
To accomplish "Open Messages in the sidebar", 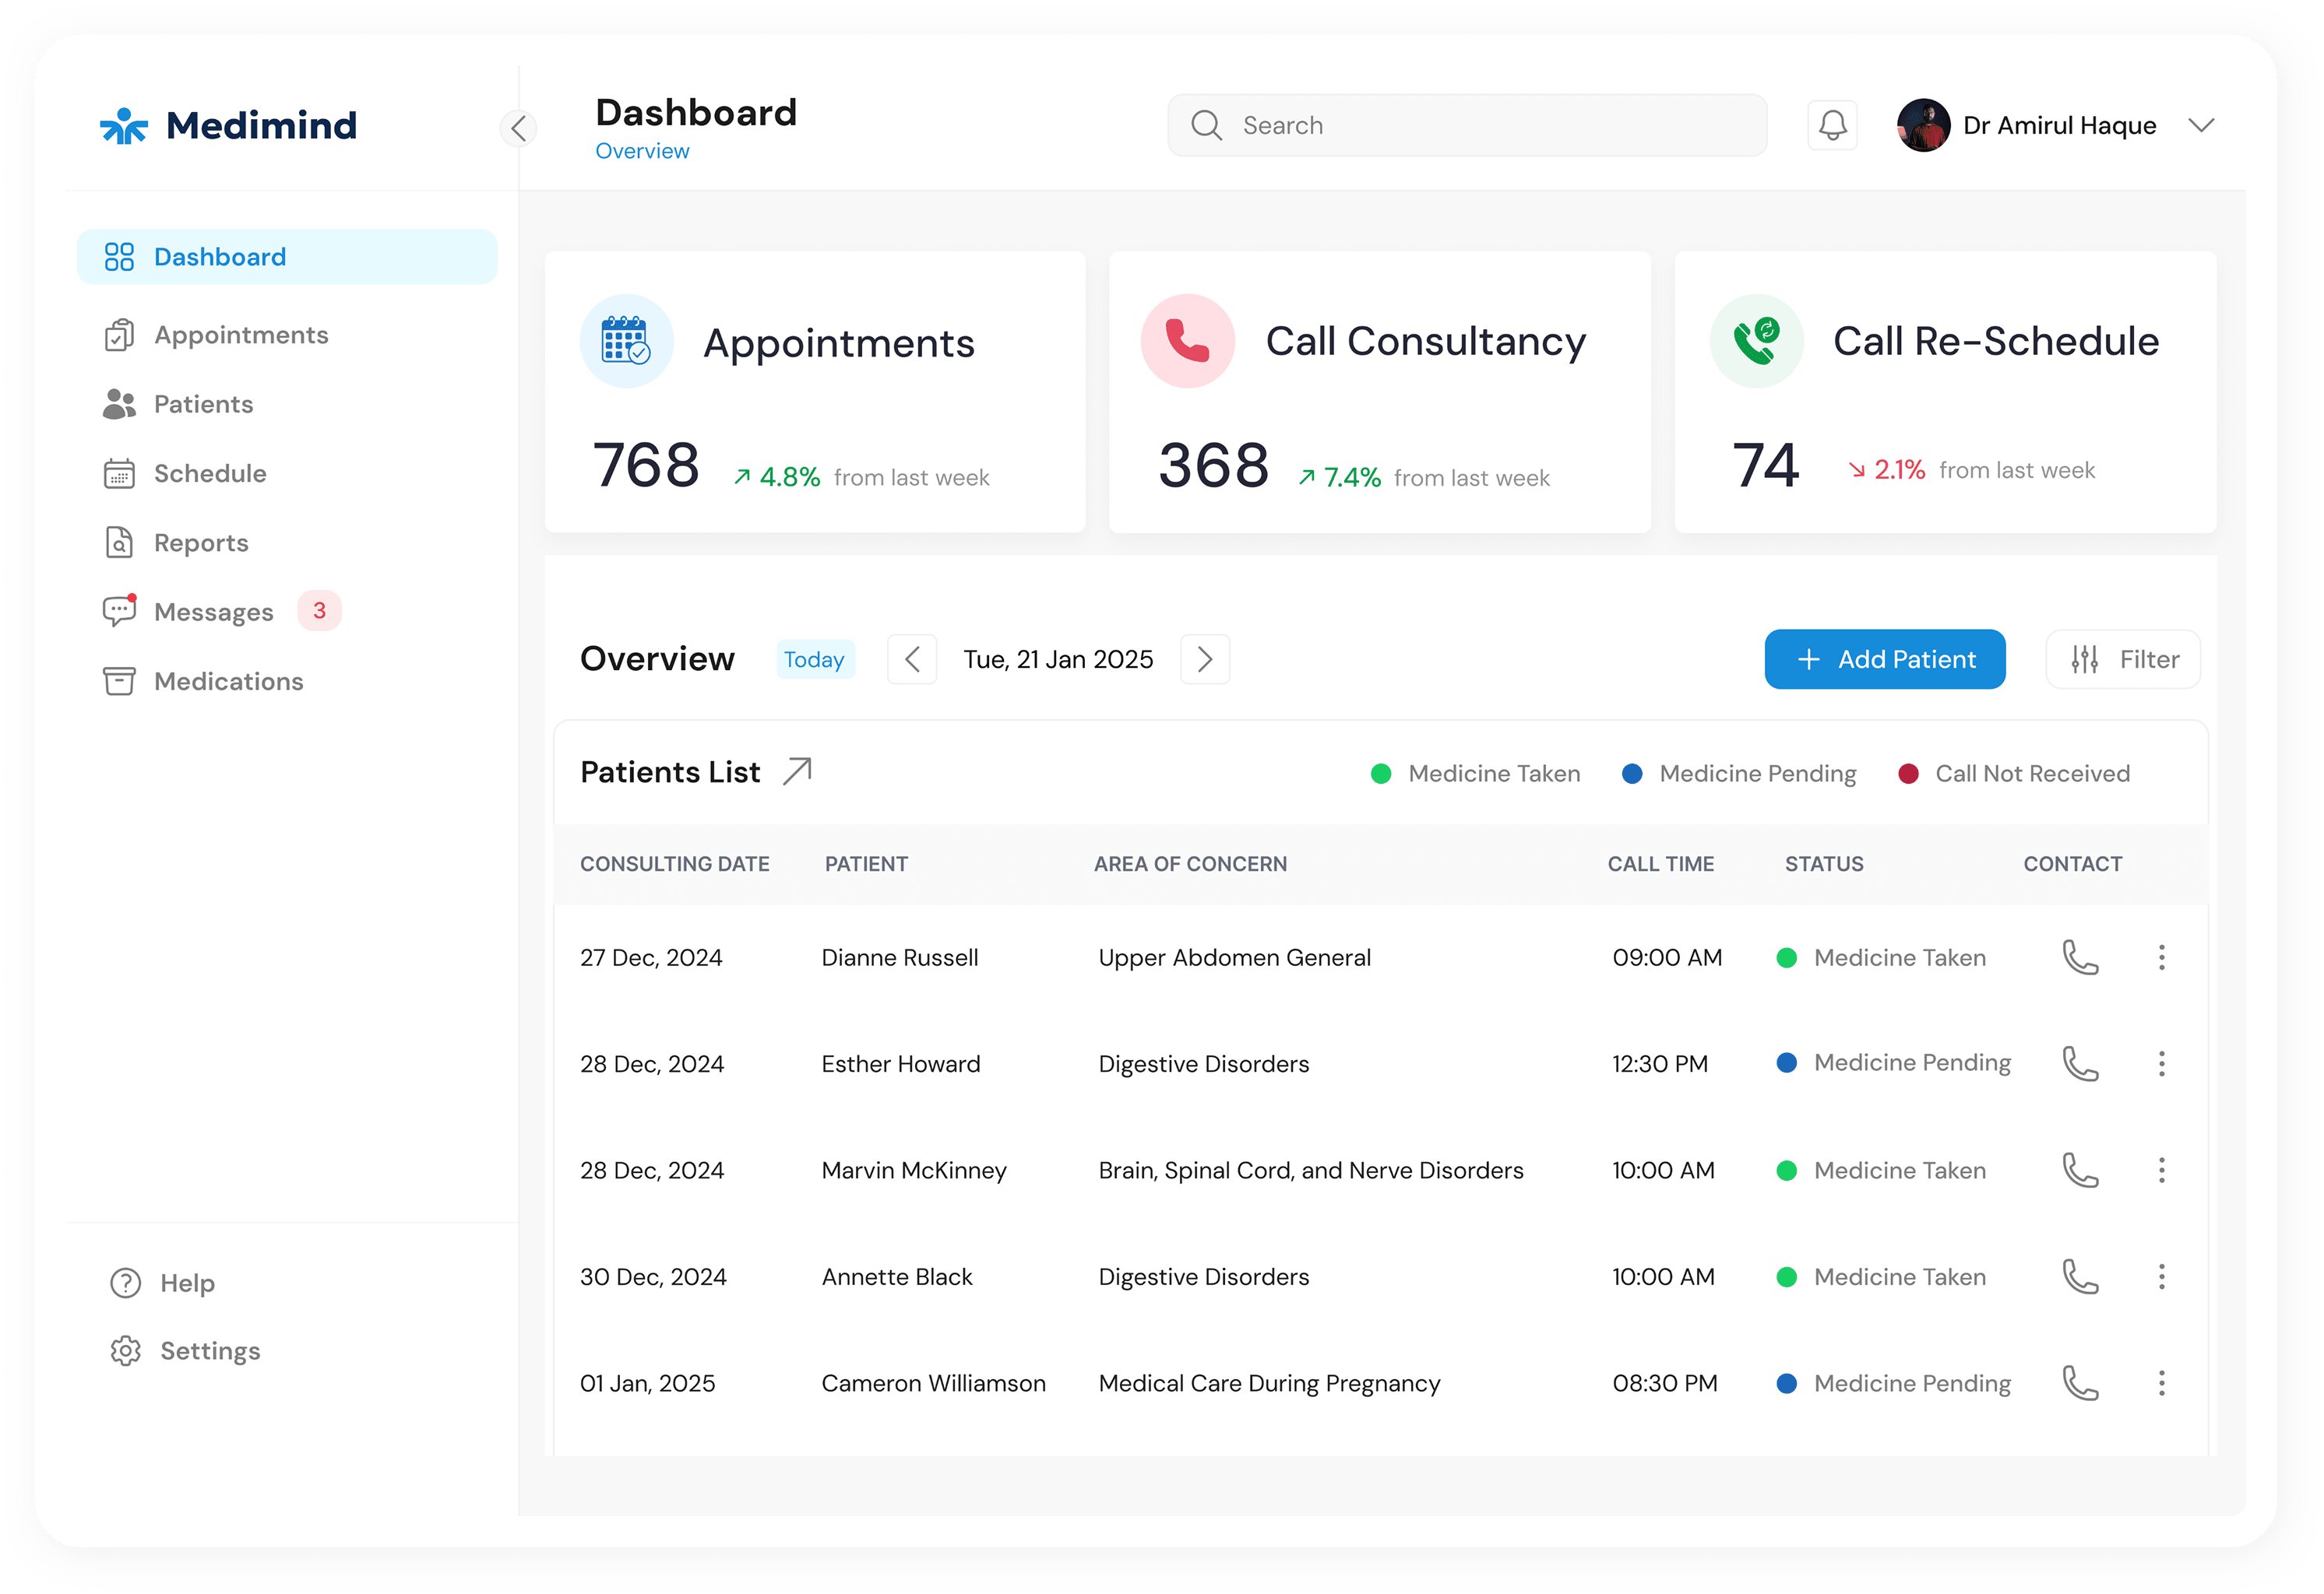I will [x=213, y=612].
